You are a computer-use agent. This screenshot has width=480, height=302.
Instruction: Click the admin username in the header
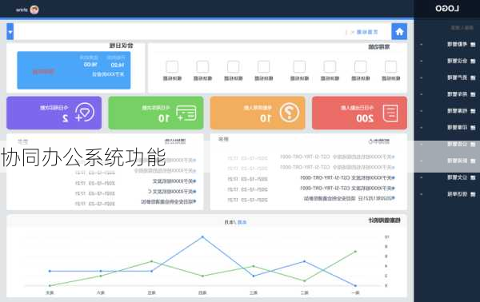click(22, 10)
